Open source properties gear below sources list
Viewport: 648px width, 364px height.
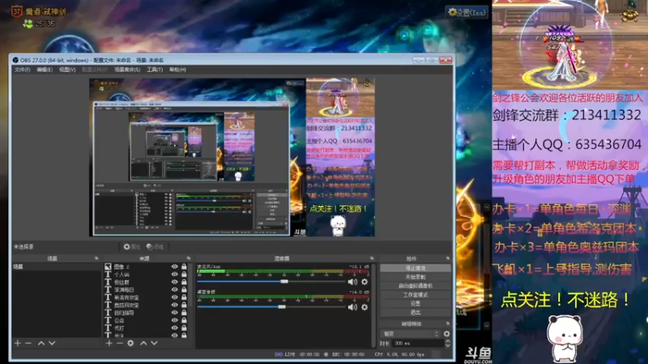[130, 343]
